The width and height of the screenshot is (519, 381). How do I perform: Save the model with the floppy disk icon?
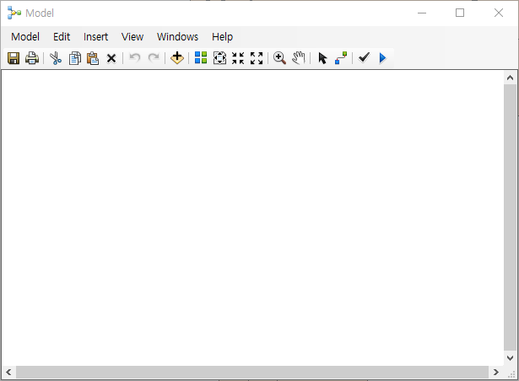click(14, 58)
